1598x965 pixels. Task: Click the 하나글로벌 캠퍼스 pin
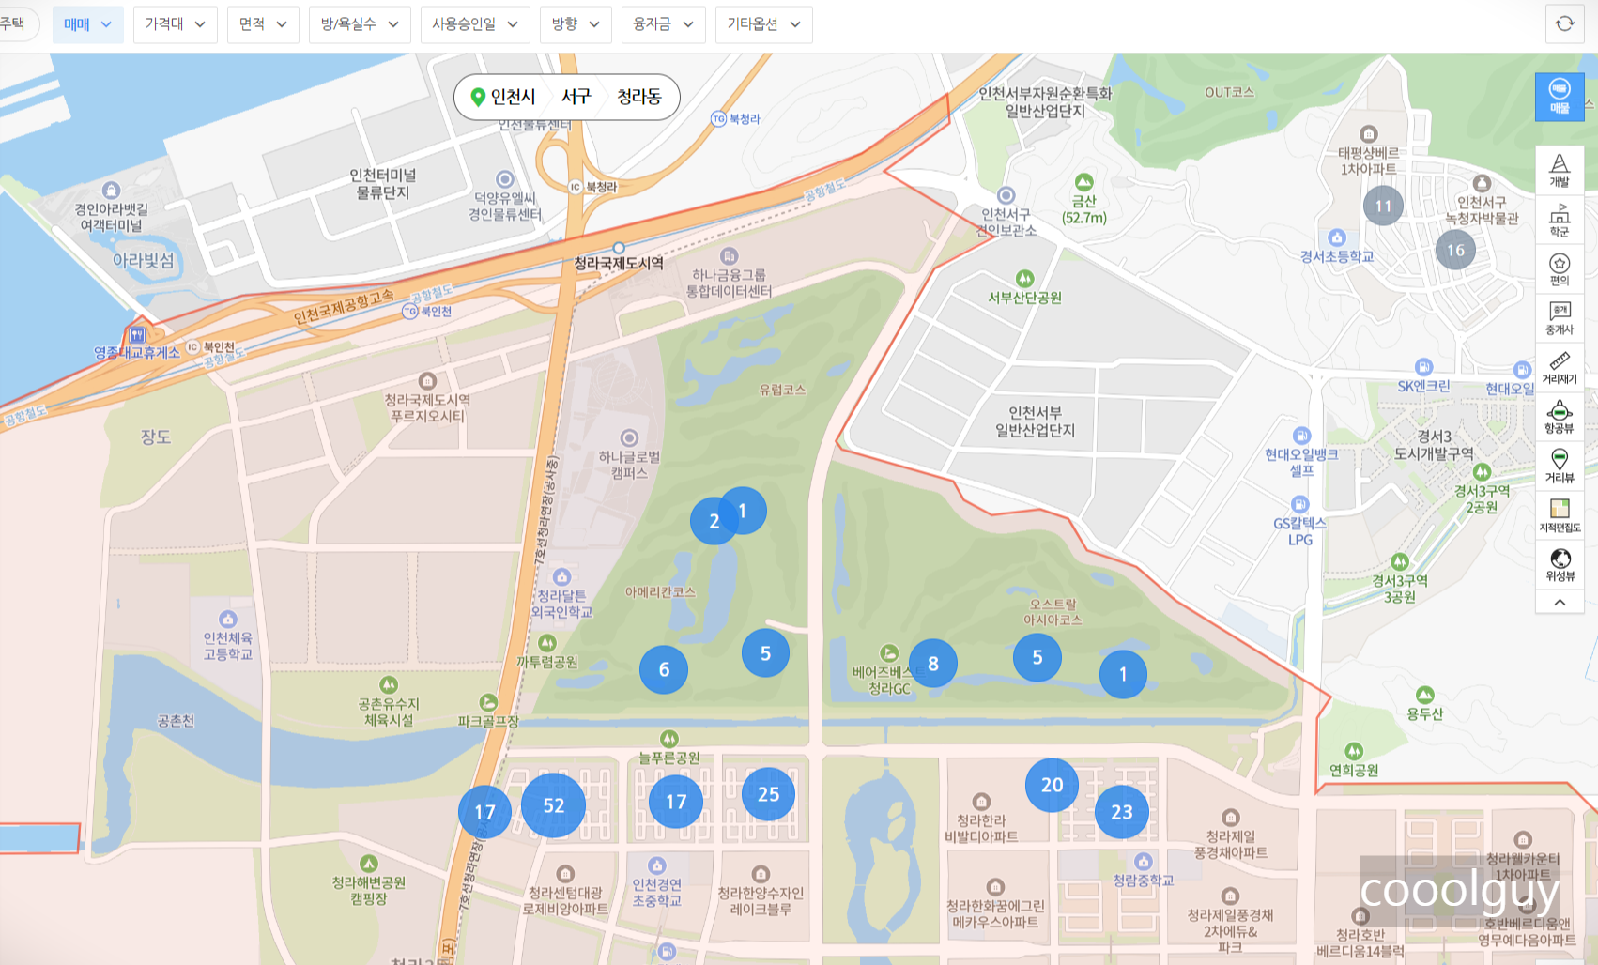[629, 437]
